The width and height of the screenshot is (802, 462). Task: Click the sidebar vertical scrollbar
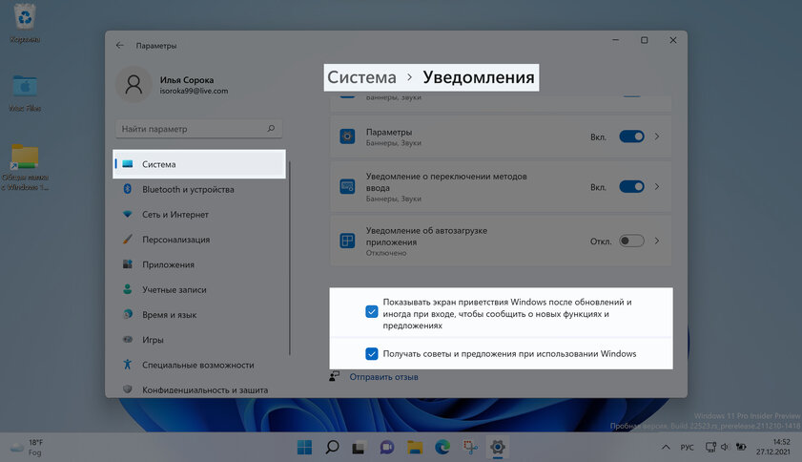(290, 258)
